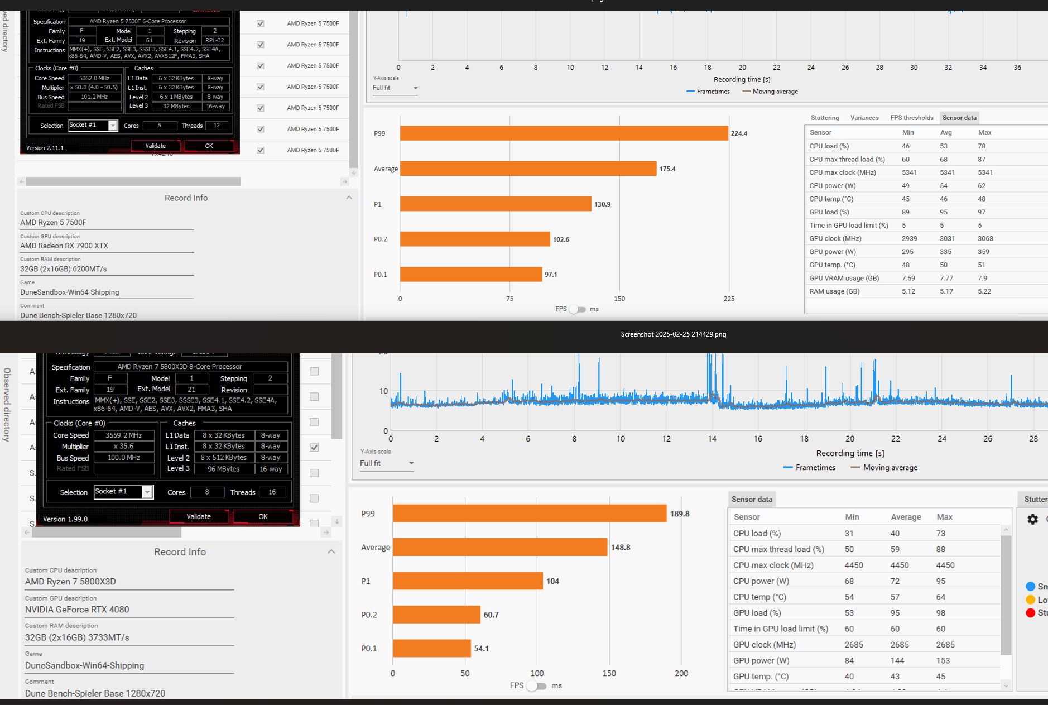Click the left arrow of the horizontal scrollbar above the 5800X3D Record Info

(27, 533)
